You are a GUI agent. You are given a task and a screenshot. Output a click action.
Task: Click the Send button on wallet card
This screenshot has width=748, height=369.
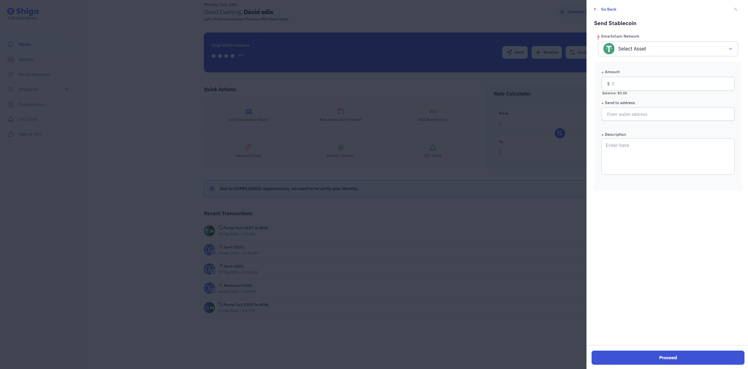coord(515,52)
